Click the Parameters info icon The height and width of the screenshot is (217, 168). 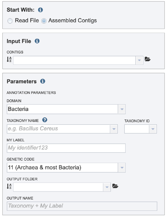[42, 81]
